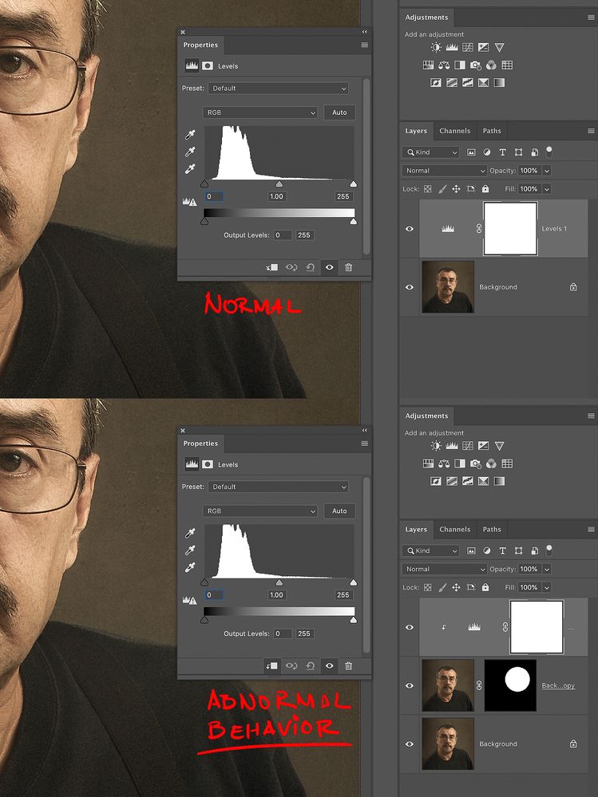Open Normal blend mode dropdown in upper Layers panel

tap(445, 171)
